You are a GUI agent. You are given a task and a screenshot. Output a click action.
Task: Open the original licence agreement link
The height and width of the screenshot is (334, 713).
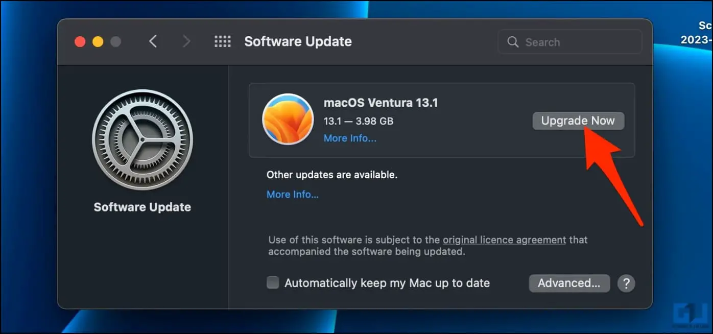(504, 240)
